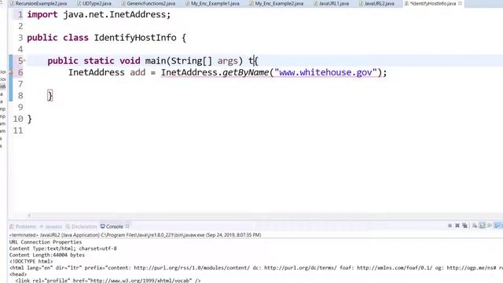
Task: Select the GenericFunctions2.java tab
Action: 149,3
